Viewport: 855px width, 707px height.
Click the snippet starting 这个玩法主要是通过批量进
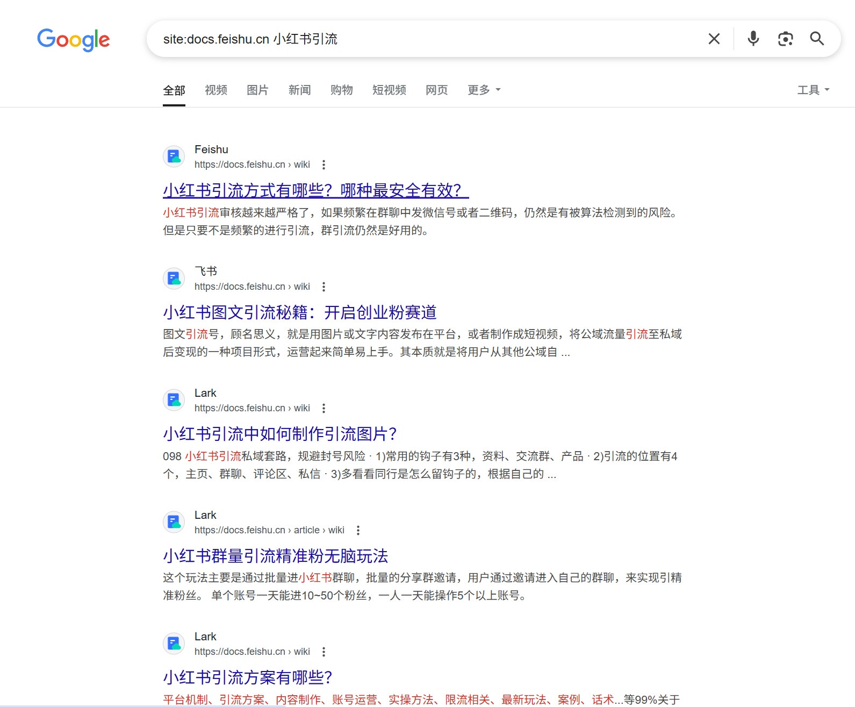(422, 587)
